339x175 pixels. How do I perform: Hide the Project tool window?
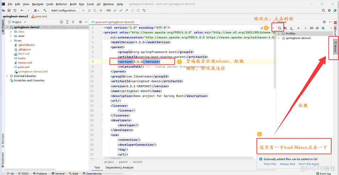[x=86, y=22]
